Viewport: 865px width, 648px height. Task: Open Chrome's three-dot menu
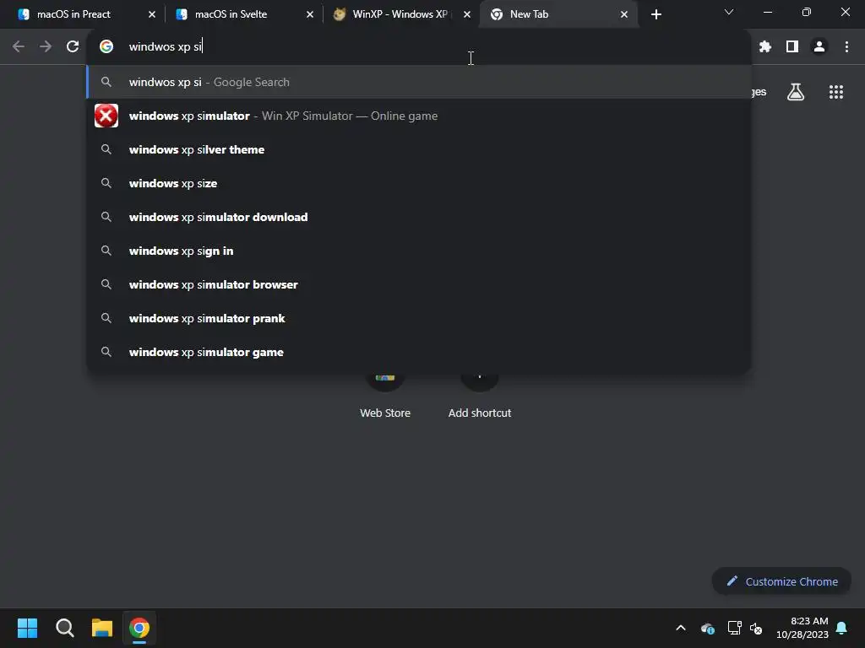click(x=846, y=47)
